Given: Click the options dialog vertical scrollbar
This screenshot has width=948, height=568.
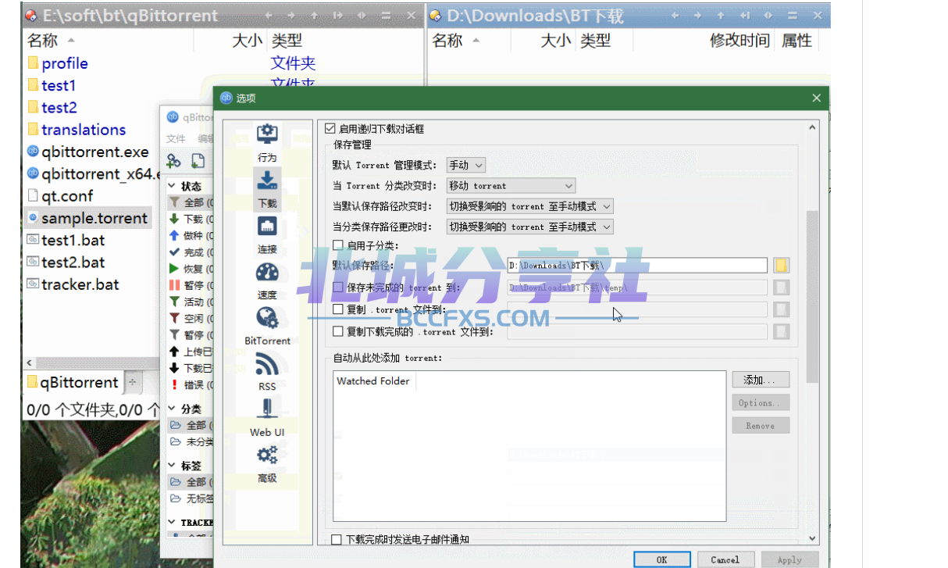Looking at the screenshot, I should click(x=812, y=297).
